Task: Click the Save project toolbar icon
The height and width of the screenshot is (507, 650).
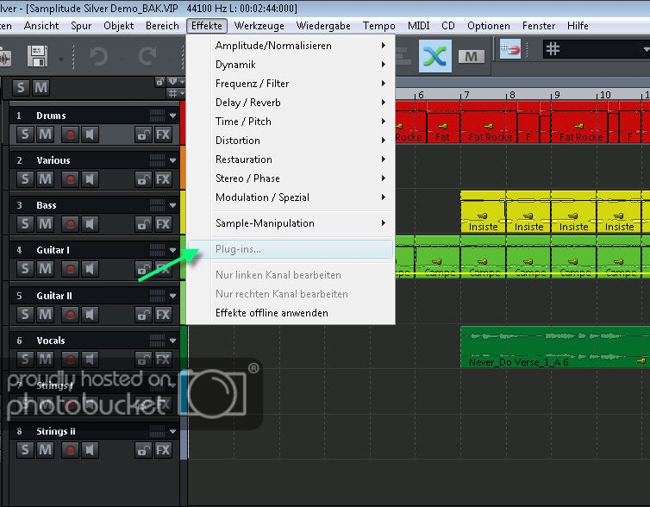Action: [37, 57]
